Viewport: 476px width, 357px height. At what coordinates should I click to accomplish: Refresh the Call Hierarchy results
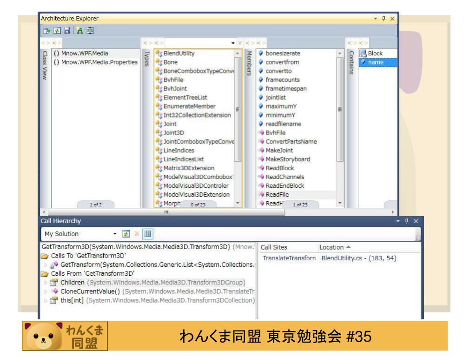click(126, 234)
